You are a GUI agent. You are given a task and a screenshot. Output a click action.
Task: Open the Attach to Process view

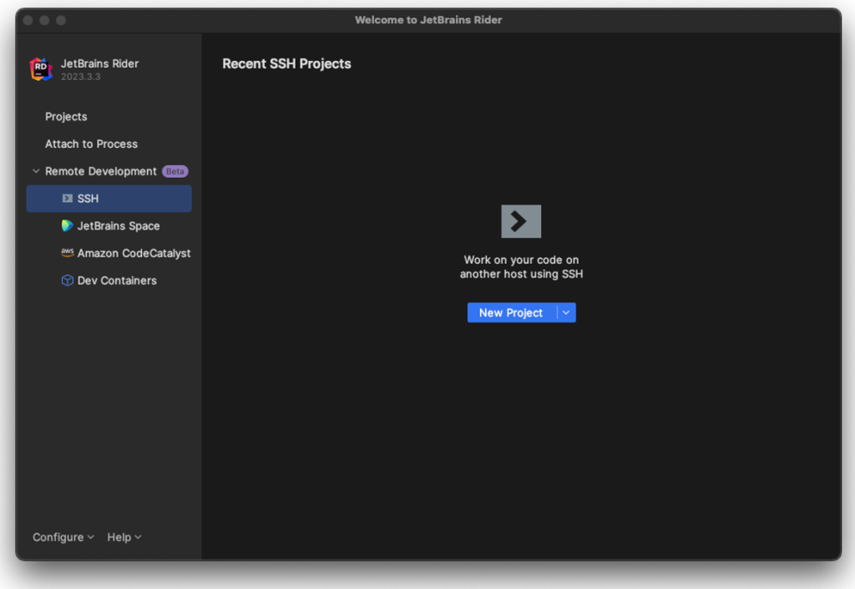click(x=91, y=144)
